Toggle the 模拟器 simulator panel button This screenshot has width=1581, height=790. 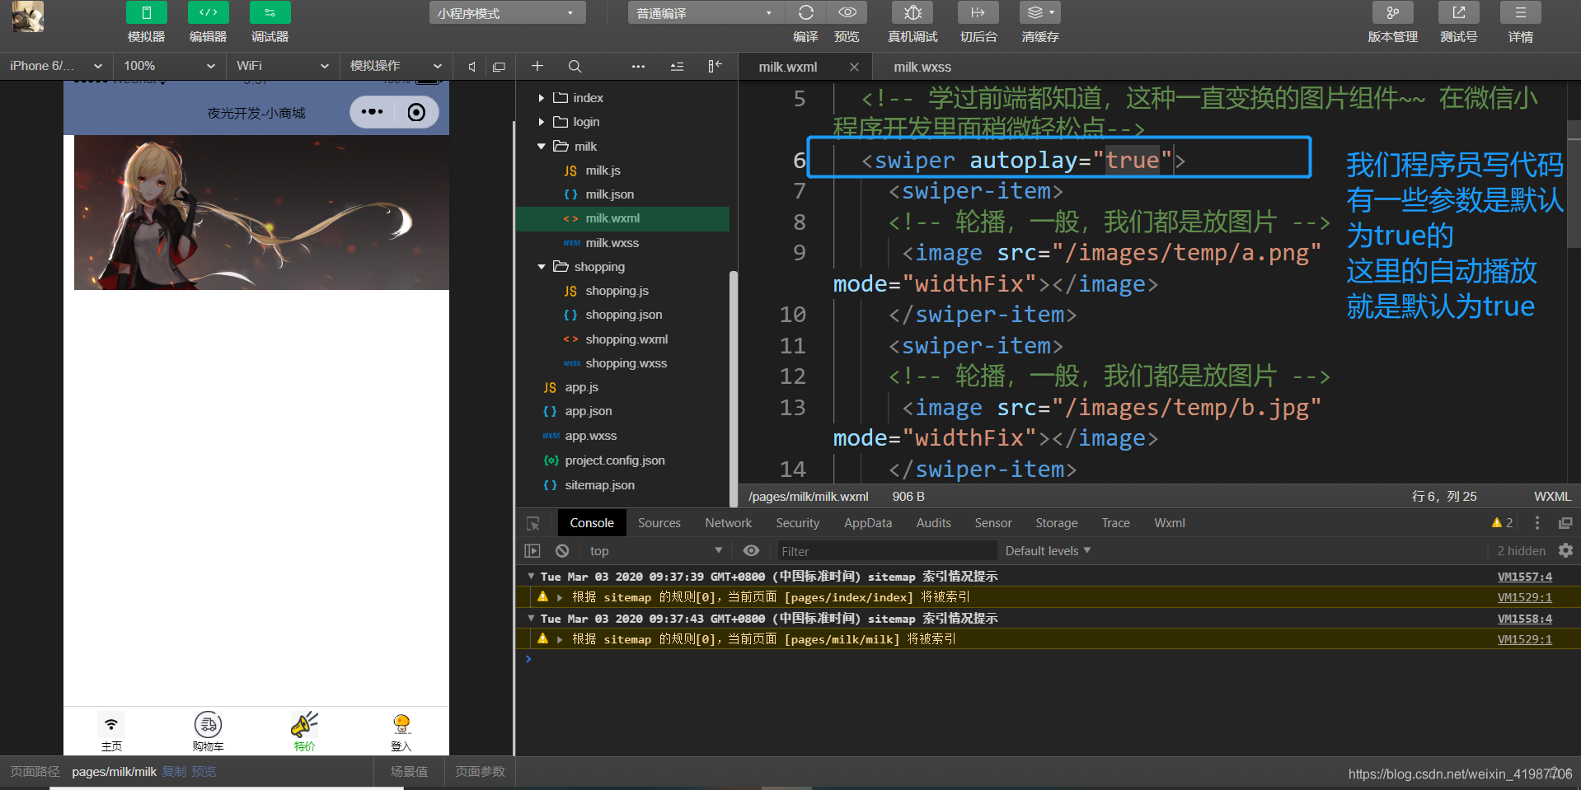146,13
